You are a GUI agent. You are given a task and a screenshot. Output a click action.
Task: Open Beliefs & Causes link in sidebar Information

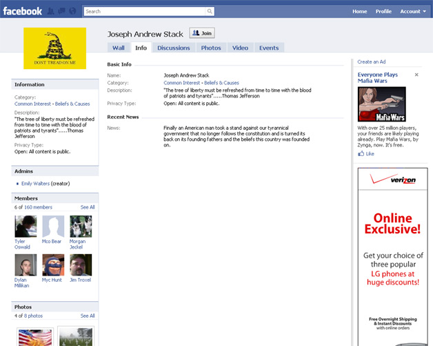[72, 104]
